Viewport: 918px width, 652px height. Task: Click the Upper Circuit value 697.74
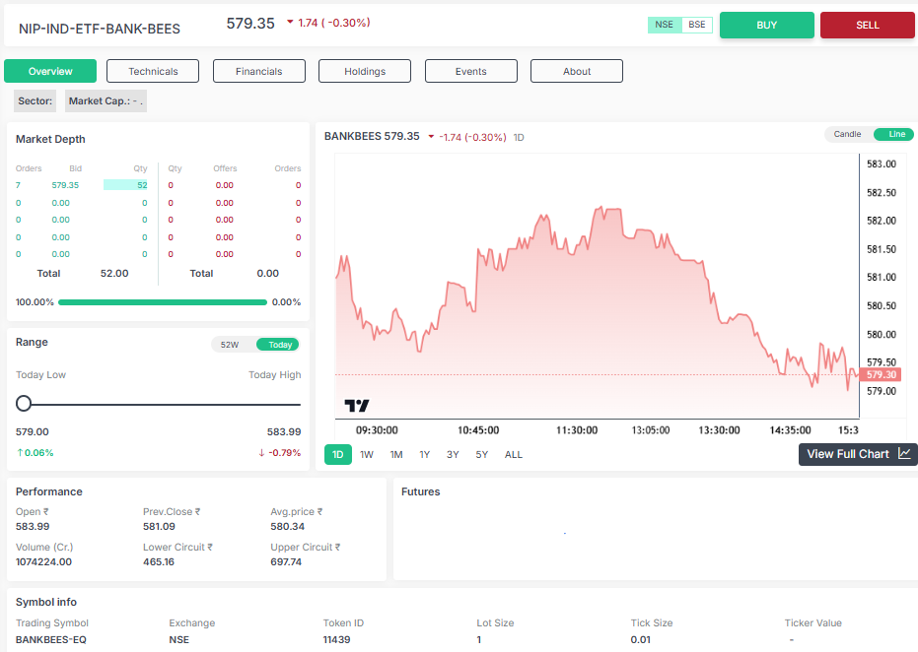click(286, 562)
